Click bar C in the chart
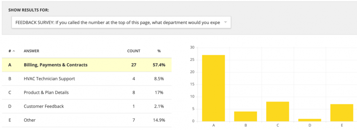Screen dimensions: 357x130 tap(278, 111)
